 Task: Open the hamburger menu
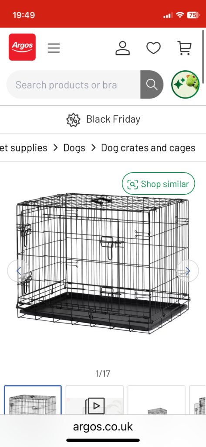pos(54,48)
